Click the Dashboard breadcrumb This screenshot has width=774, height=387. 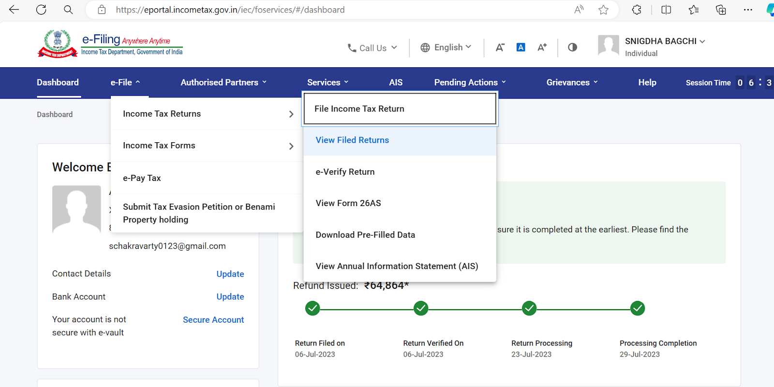tap(55, 114)
